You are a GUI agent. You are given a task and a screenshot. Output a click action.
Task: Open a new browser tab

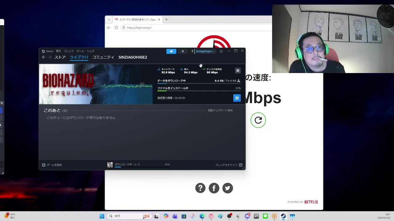(166, 19)
